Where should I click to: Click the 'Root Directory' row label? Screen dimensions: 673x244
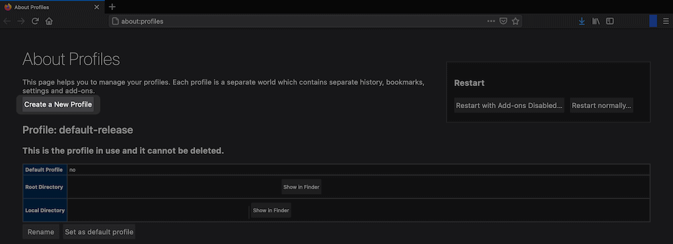44,187
